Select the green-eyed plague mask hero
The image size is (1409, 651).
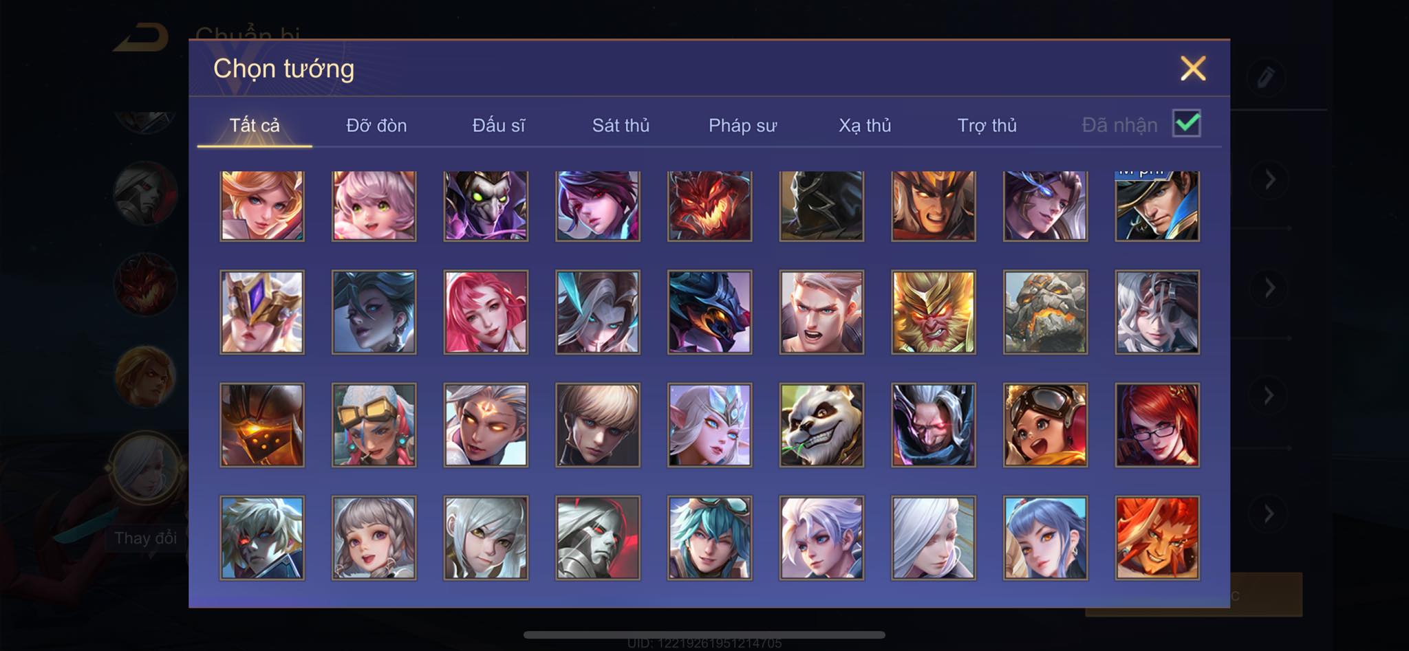[x=486, y=206]
